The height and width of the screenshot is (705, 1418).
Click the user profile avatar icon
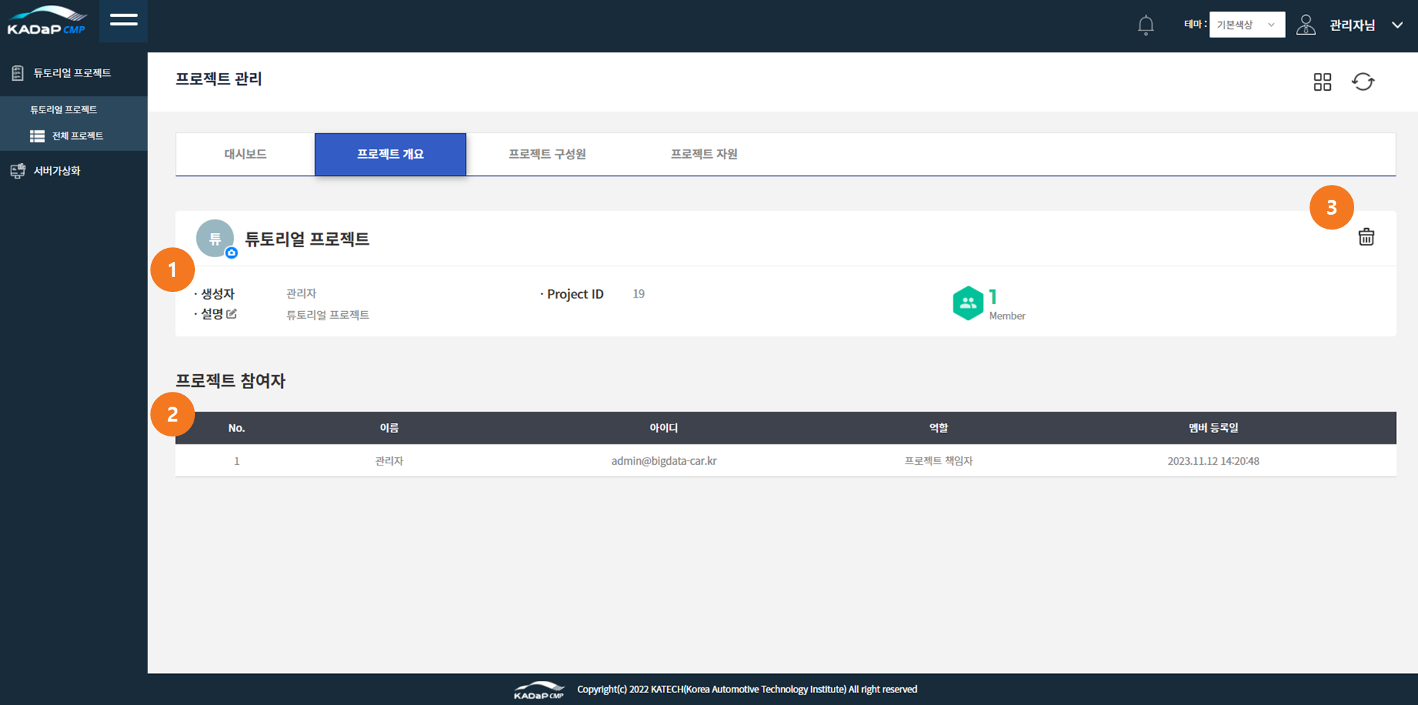pos(1305,25)
